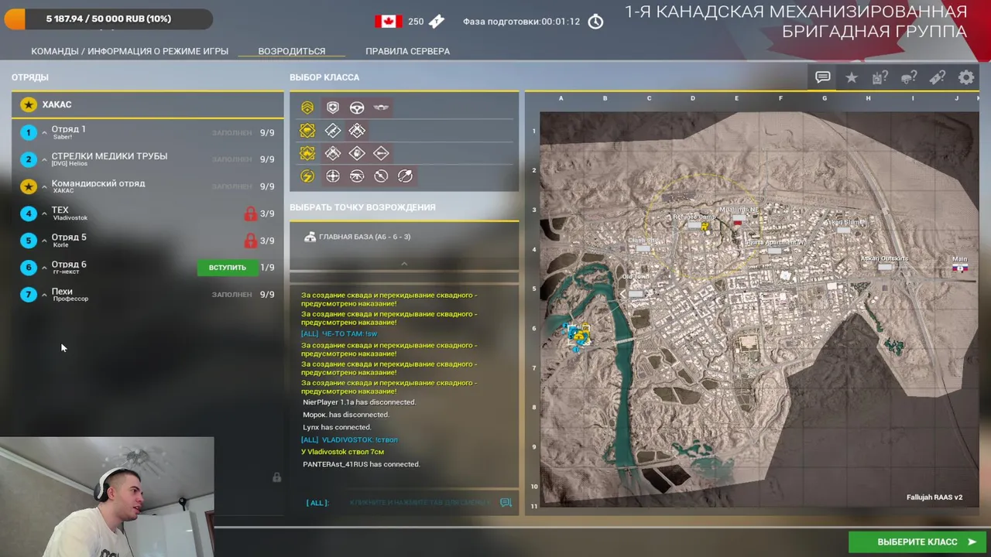991x557 pixels.
Task: Expand Командирский отряд members
Action: [x=44, y=187]
